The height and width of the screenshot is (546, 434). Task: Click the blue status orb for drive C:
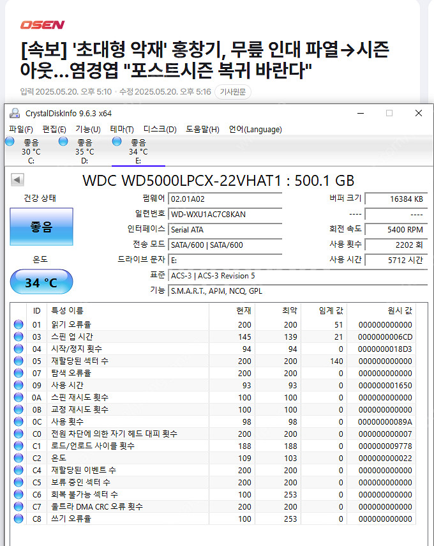[x=10, y=142]
